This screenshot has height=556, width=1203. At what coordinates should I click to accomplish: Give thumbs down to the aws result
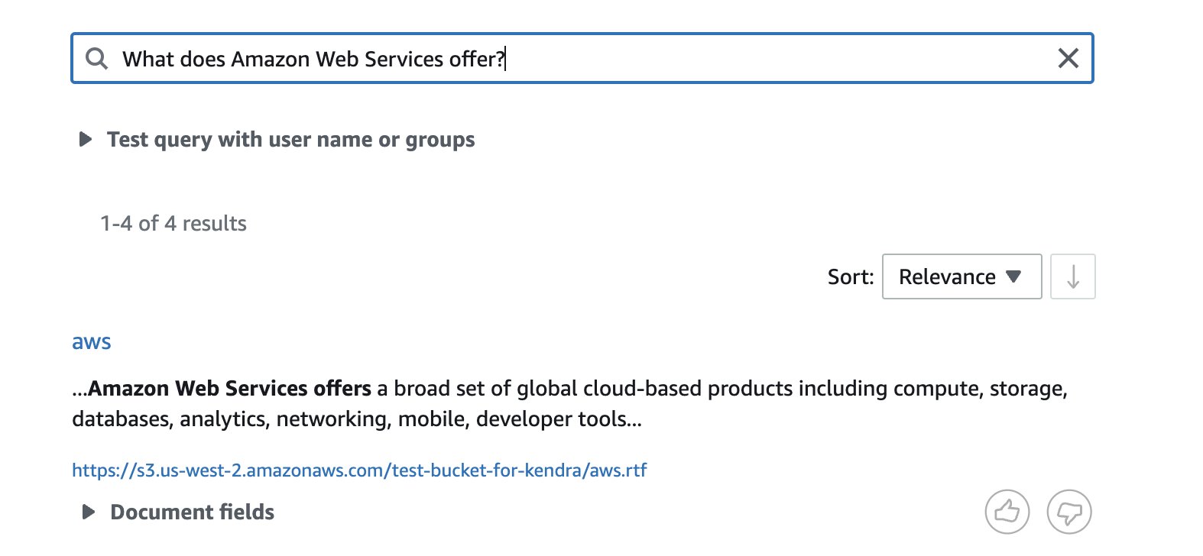[x=1069, y=512]
